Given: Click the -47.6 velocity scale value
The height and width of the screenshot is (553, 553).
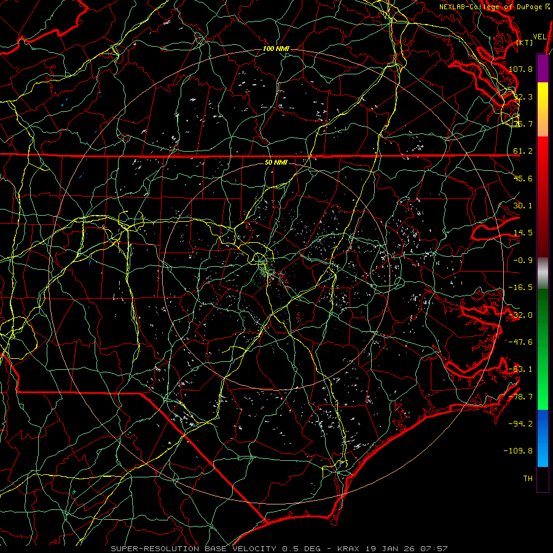Looking at the screenshot, I should [x=520, y=342].
